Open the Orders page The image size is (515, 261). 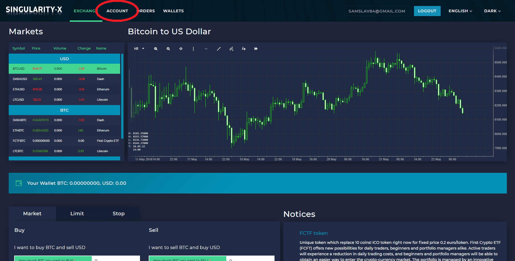pos(145,11)
